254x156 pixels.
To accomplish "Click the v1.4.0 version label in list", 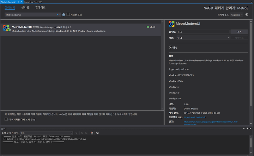I will tap(152, 27).
